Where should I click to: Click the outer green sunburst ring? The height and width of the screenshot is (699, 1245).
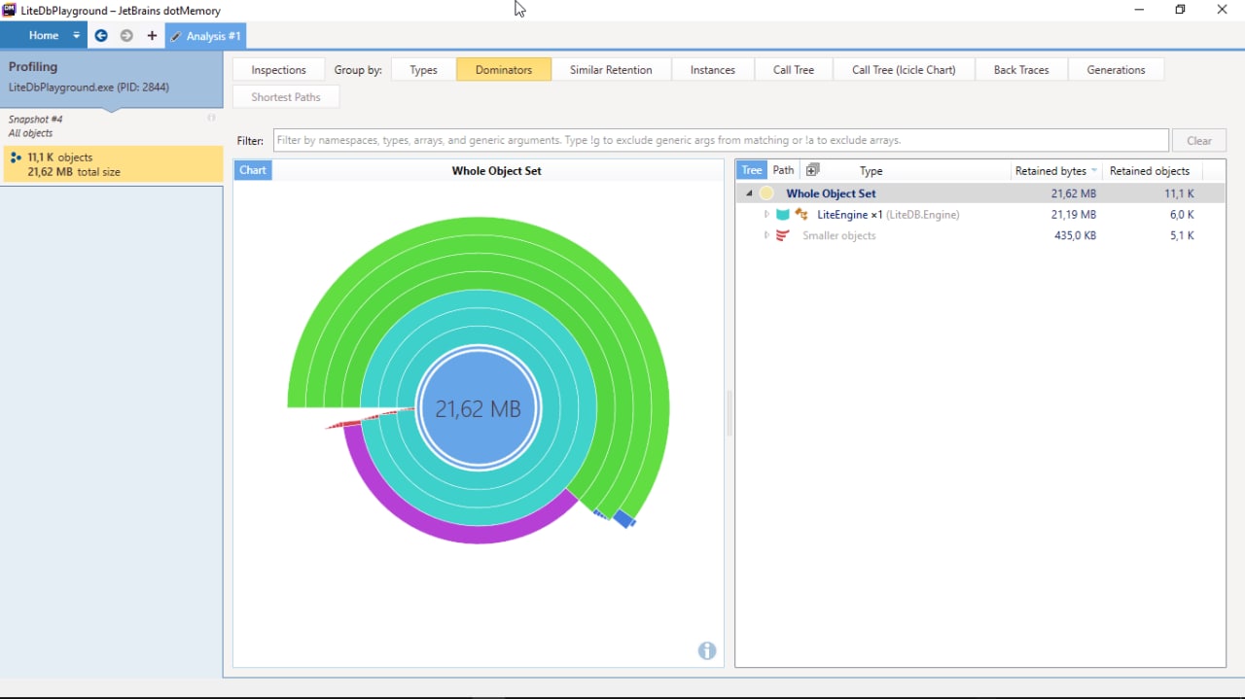click(478, 227)
